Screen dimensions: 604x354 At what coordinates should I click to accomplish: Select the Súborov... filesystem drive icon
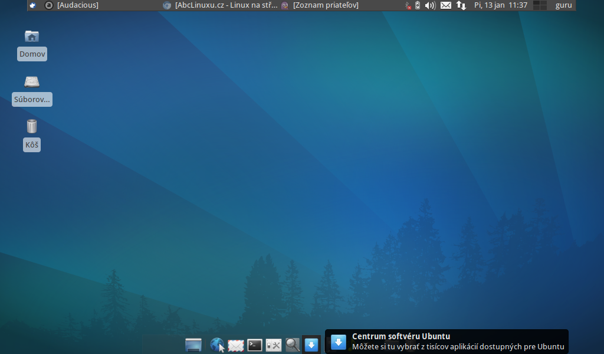[x=32, y=90]
